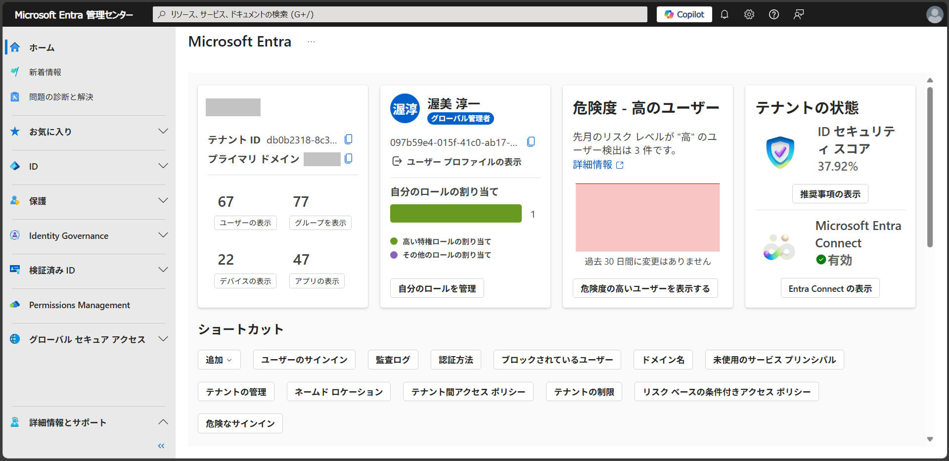Click ユーザーのサインイン shortcut
Viewport: 949px width, 461px height.
tap(304, 360)
